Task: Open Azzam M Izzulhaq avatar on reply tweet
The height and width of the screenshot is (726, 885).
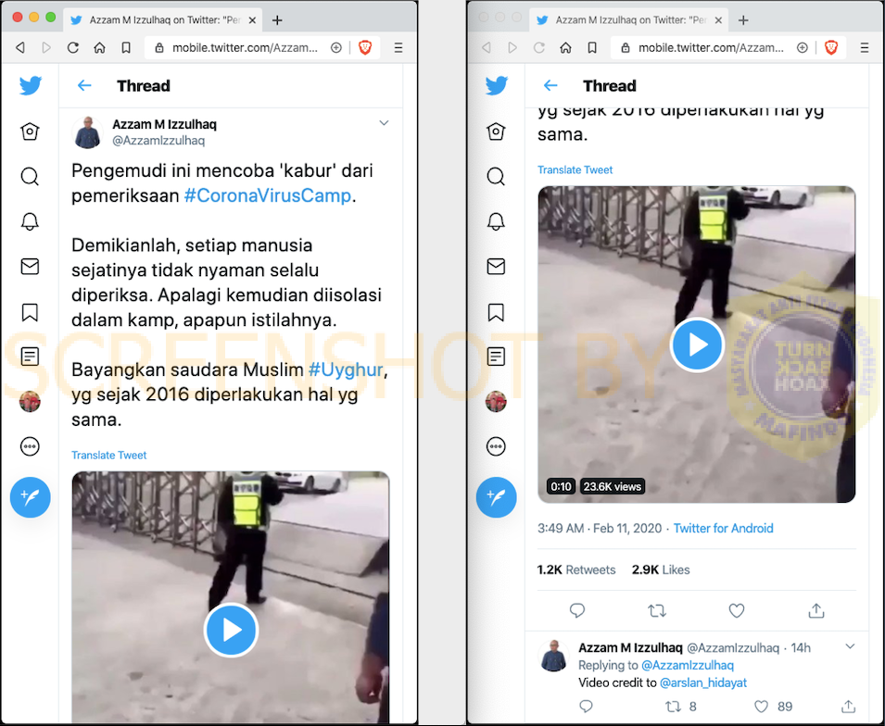Action: click(x=553, y=656)
